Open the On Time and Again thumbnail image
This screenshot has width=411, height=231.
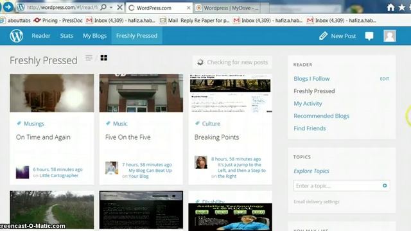[x=52, y=93]
